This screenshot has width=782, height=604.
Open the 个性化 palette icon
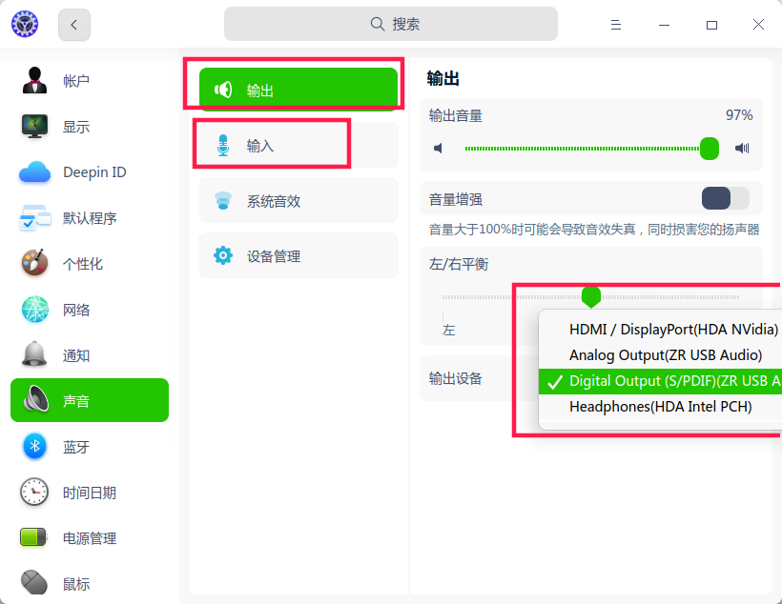(34, 263)
